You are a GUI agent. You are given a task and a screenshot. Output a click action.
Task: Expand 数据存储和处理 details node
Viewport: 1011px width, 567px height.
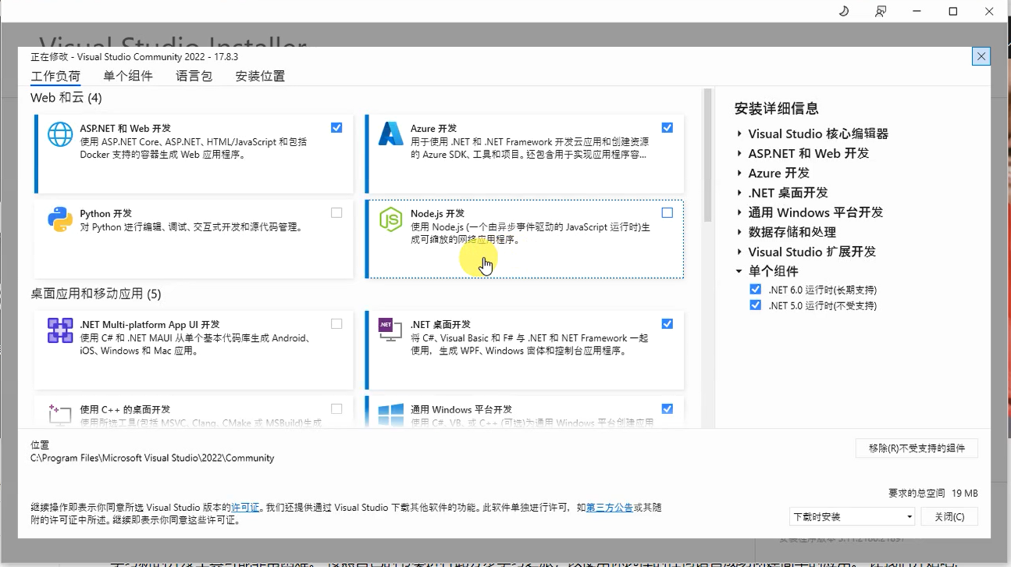pyautogui.click(x=739, y=232)
